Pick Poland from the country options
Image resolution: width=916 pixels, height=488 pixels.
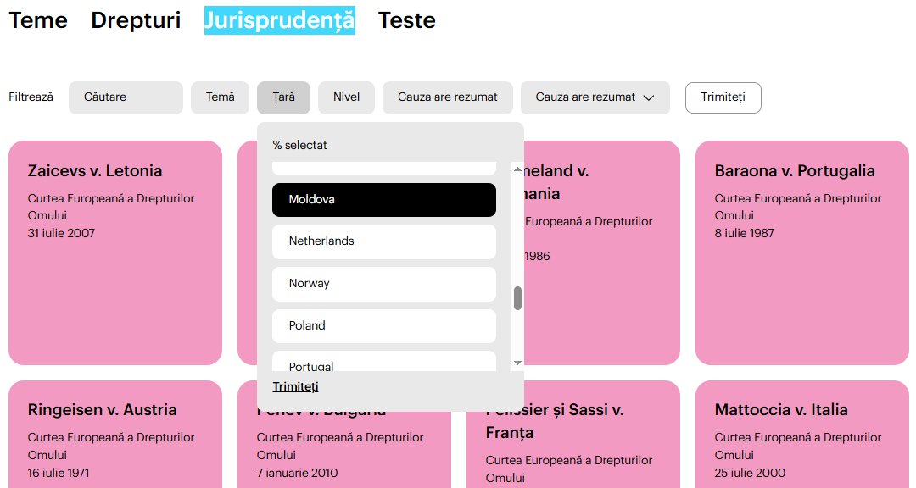click(383, 326)
